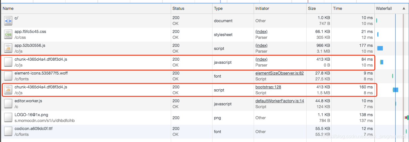The width and height of the screenshot is (409, 142).
Task: Click the document file icon for c/
Action: [x=8, y=21]
